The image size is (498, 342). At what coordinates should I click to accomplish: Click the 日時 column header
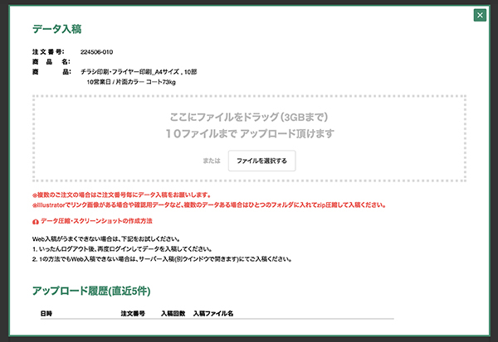tap(46, 314)
